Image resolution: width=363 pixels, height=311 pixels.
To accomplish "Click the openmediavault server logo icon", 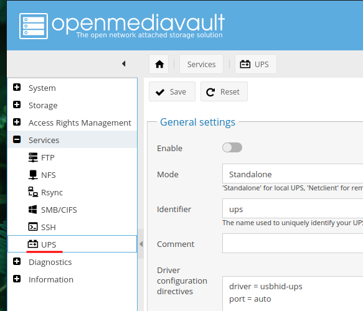I will pyautogui.click(x=34, y=26).
